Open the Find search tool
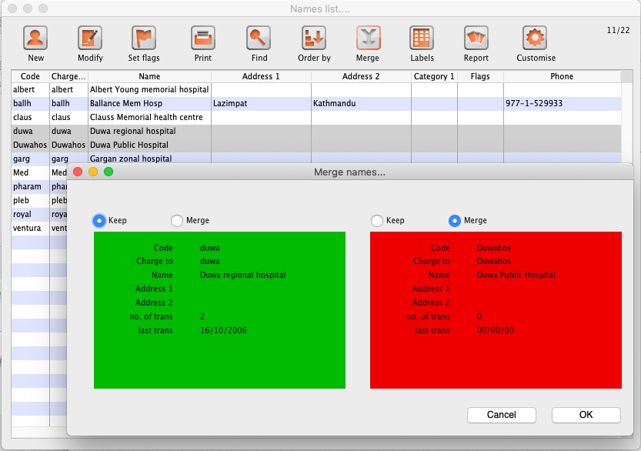Screen dimensions: 641x451 (259, 38)
